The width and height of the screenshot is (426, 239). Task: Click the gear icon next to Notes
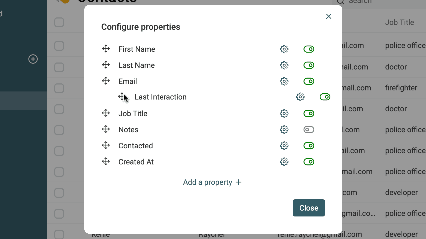[x=284, y=130]
